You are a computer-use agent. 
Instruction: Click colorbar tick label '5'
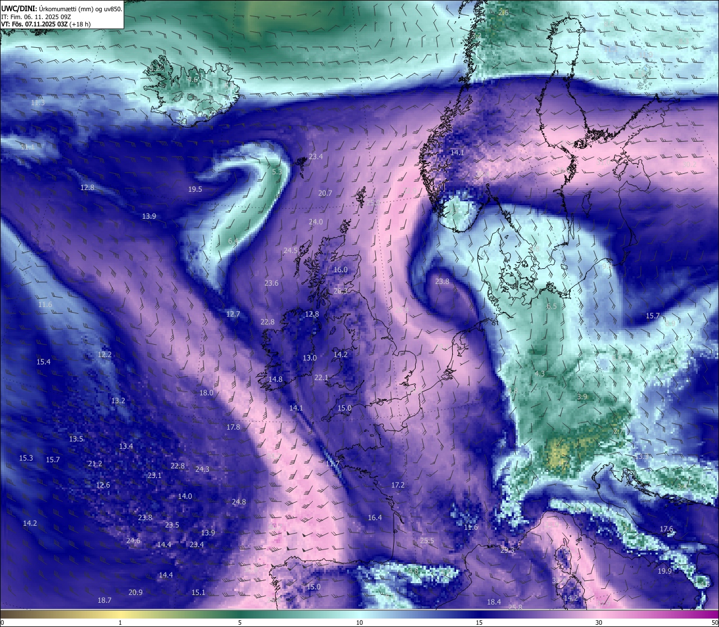pyautogui.click(x=240, y=623)
